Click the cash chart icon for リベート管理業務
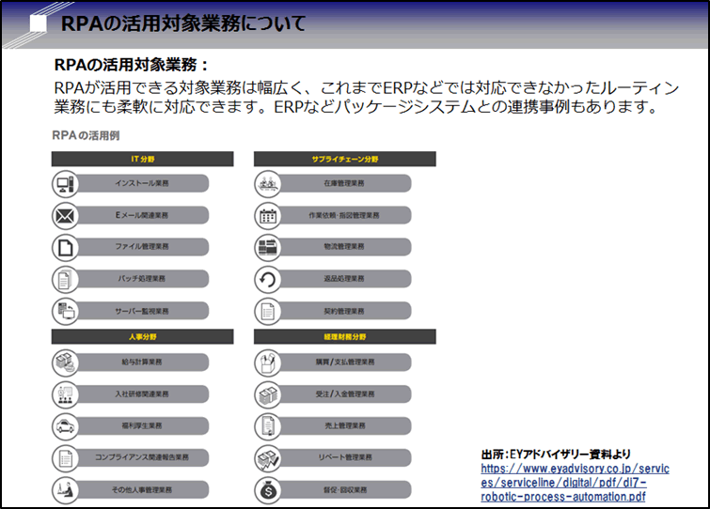The image size is (710, 509). pos(268,457)
